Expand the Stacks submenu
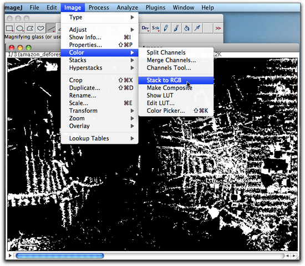 click(100, 60)
